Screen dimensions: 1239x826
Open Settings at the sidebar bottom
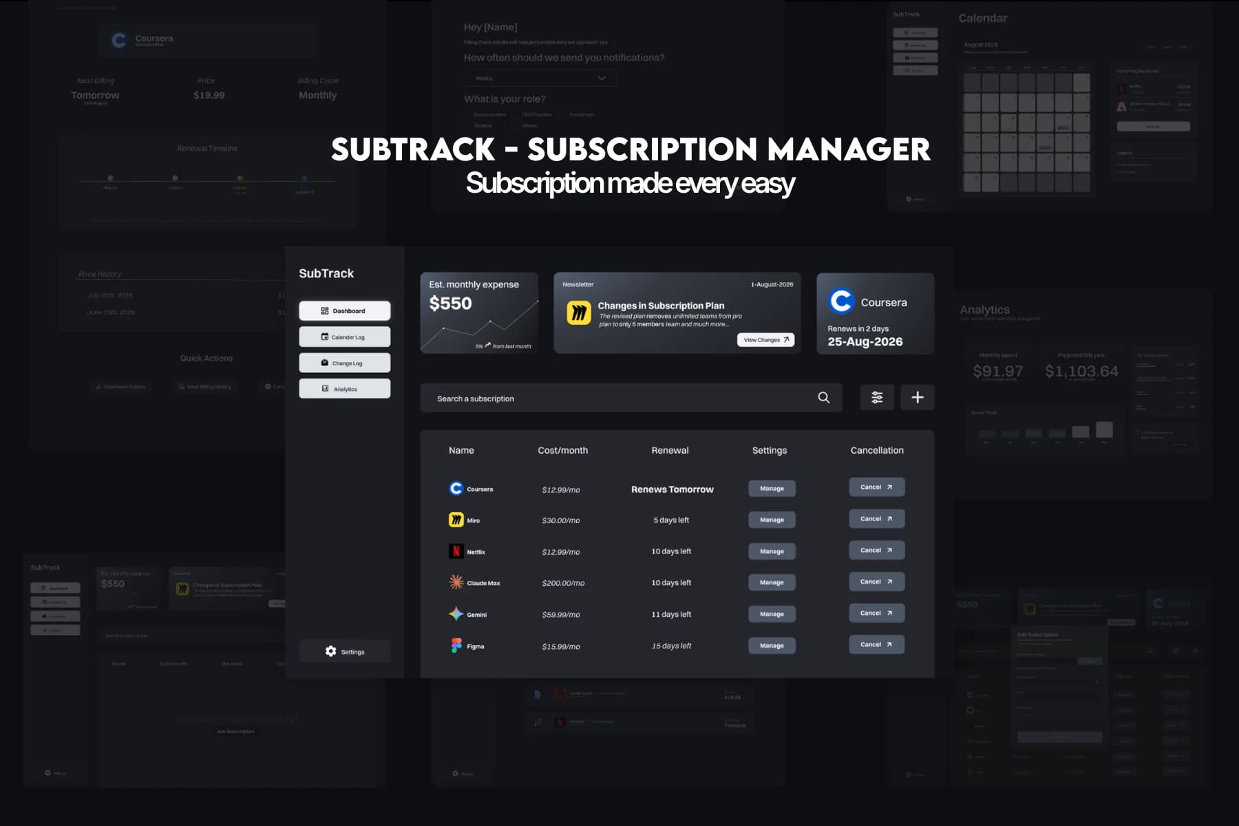click(x=344, y=651)
